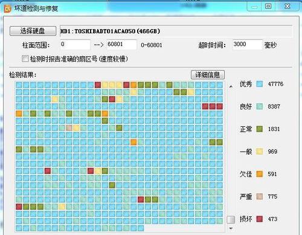The image size is (302, 235).
Task: Click the yellow 一般 legend swatch
Action: (x=260, y=152)
